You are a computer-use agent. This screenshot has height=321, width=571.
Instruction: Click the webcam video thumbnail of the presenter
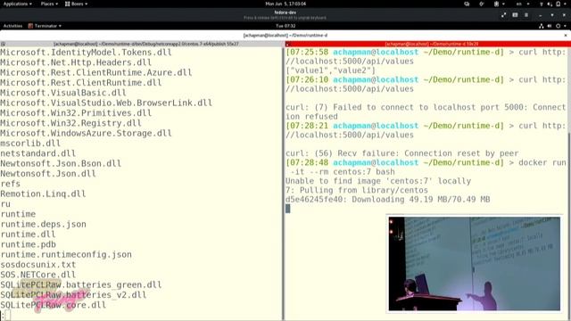click(x=474, y=264)
